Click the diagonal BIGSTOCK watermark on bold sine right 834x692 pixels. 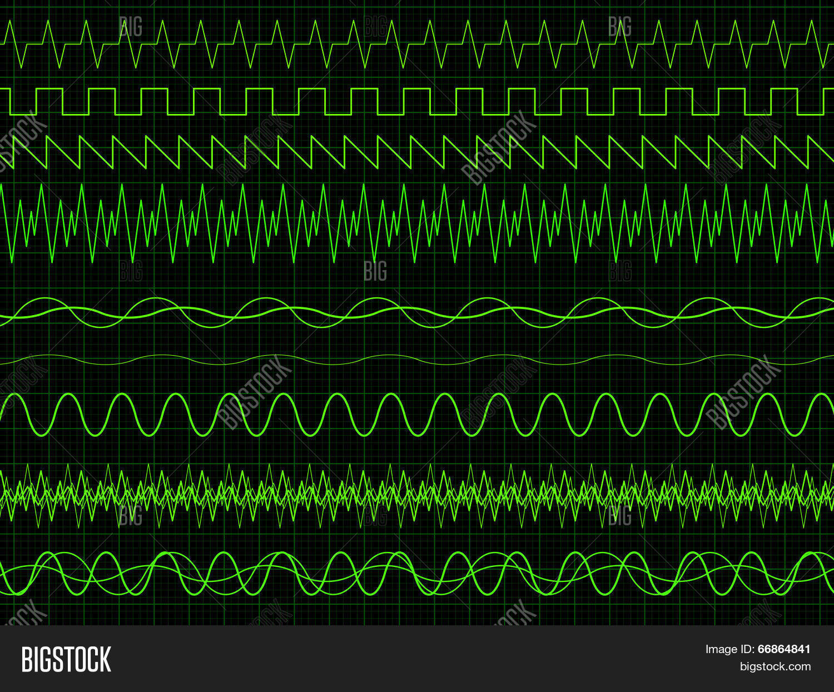tap(743, 392)
